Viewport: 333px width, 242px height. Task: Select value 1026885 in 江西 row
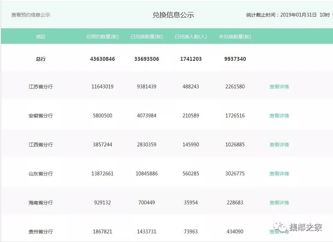tap(235, 145)
